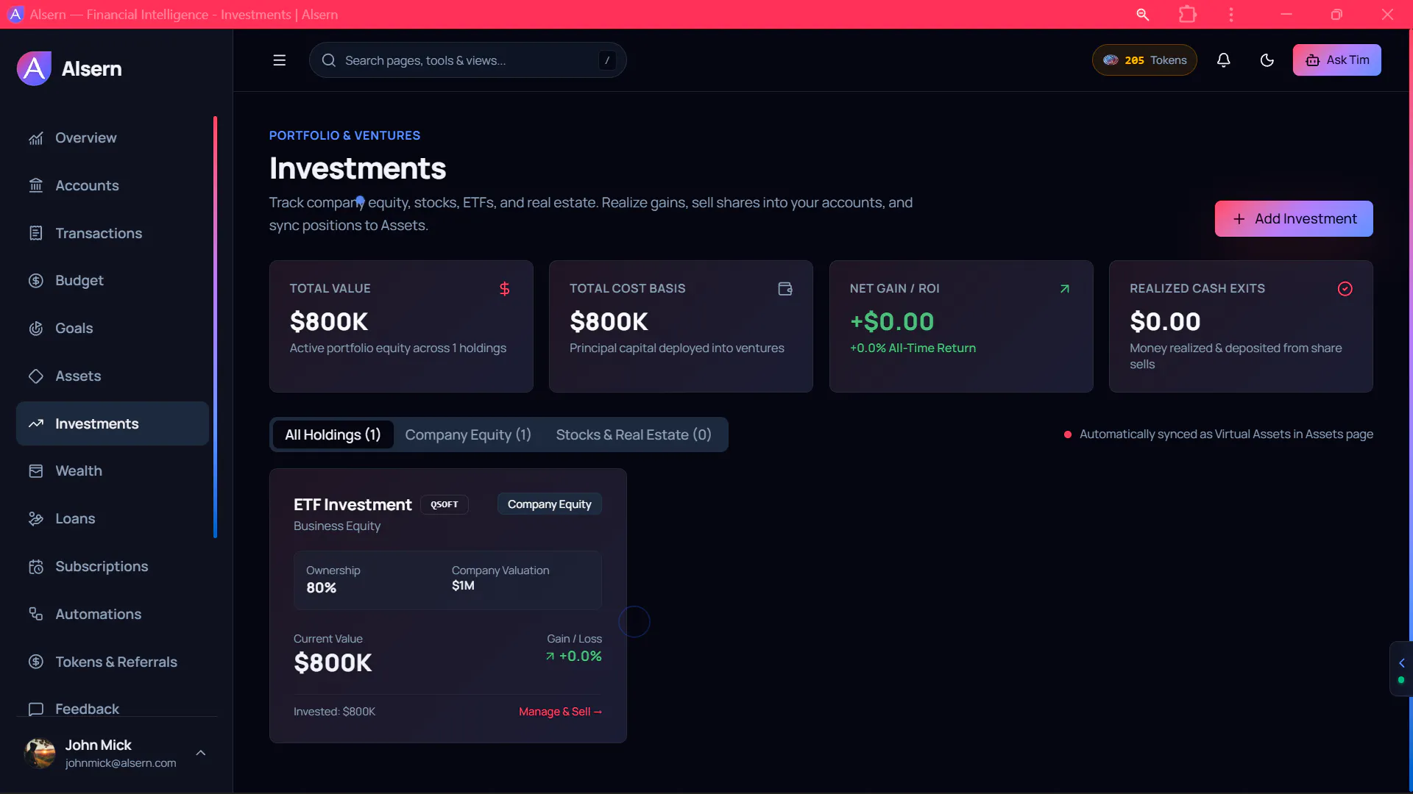This screenshot has width=1413, height=794.
Task: Click Add Investment button
Action: coord(1294,219)
